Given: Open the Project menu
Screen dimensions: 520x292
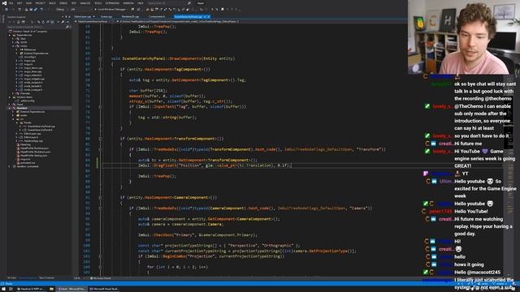Looking at the screenshot, I should coord(41,3).
